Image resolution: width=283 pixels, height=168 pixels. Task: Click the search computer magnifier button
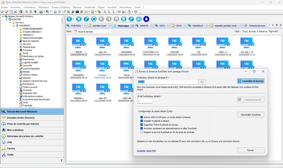point(202,82)
